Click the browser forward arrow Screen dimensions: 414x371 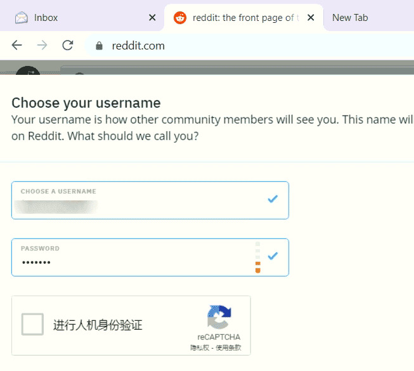coord(42,46)
